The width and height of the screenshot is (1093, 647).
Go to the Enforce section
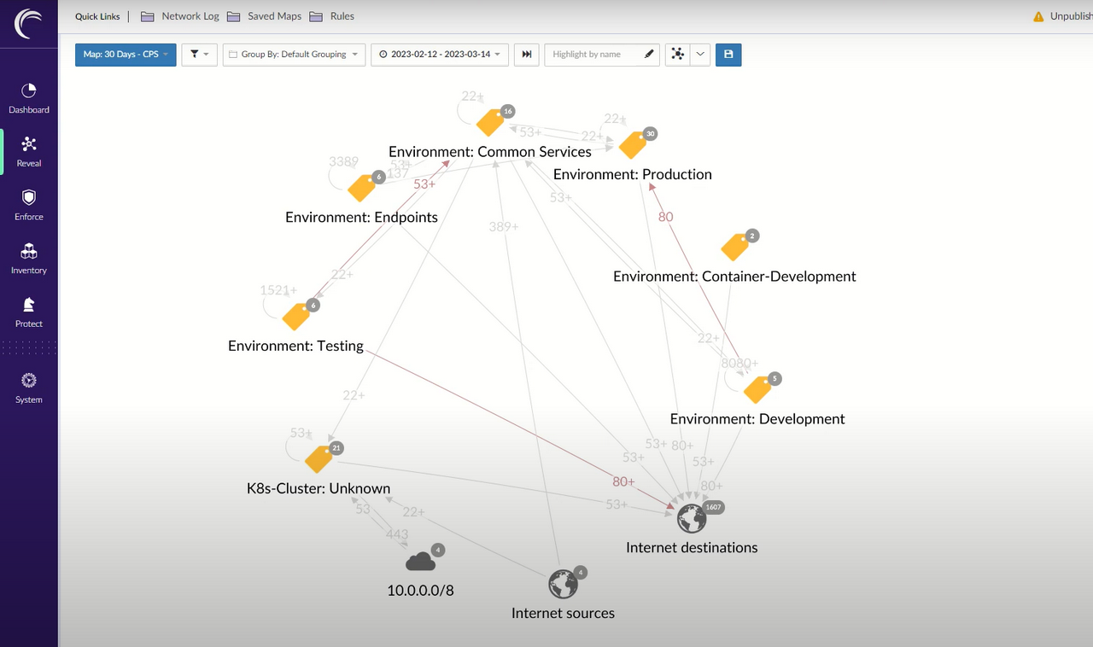pyautogui.click(x=28, y=204)
